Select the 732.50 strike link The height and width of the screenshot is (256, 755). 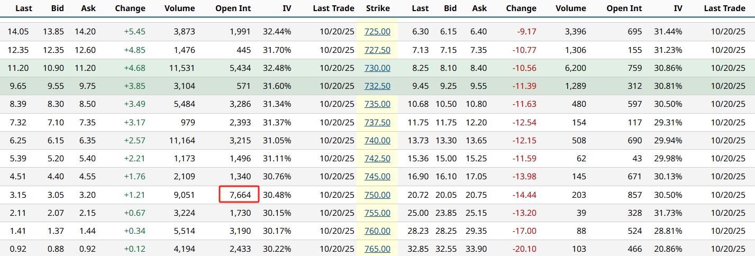377,86
